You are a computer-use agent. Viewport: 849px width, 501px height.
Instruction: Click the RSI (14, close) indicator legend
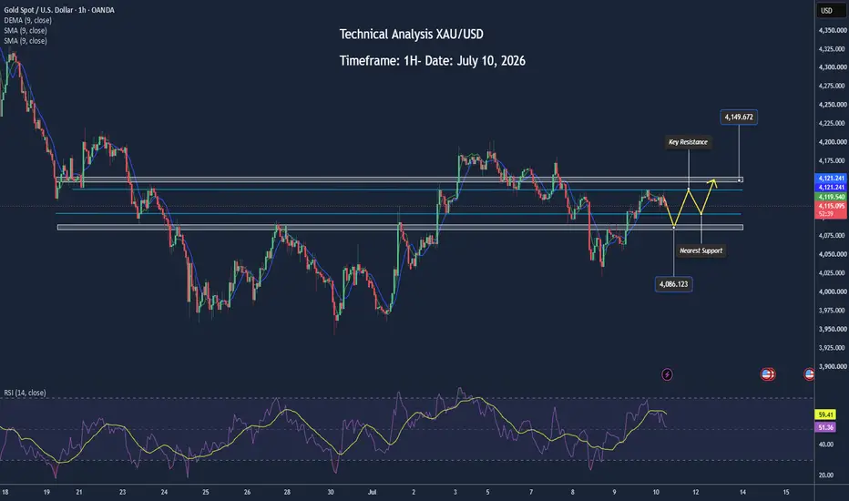click(25, 393)
